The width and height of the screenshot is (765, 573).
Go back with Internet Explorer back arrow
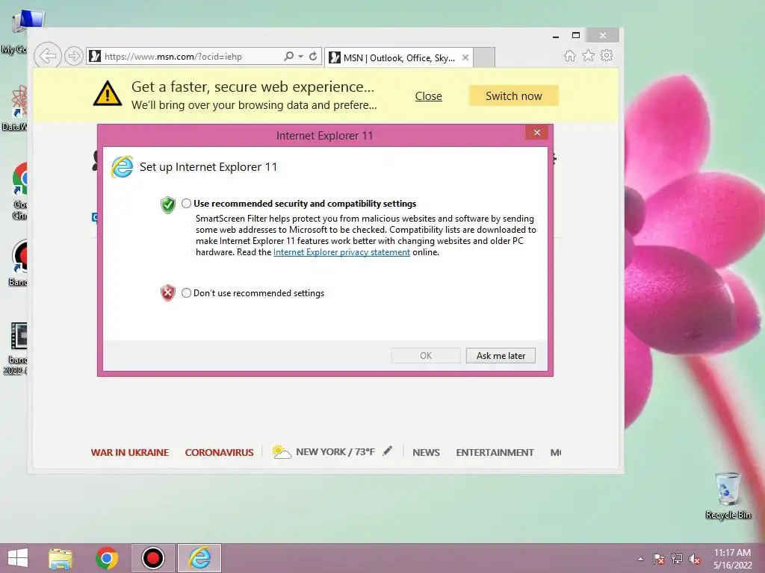(x=48, y=56)
